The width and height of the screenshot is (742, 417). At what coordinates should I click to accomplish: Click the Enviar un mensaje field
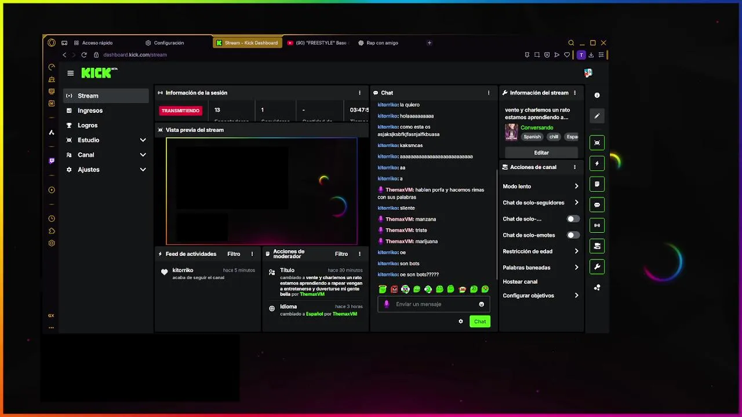point(434,304)
